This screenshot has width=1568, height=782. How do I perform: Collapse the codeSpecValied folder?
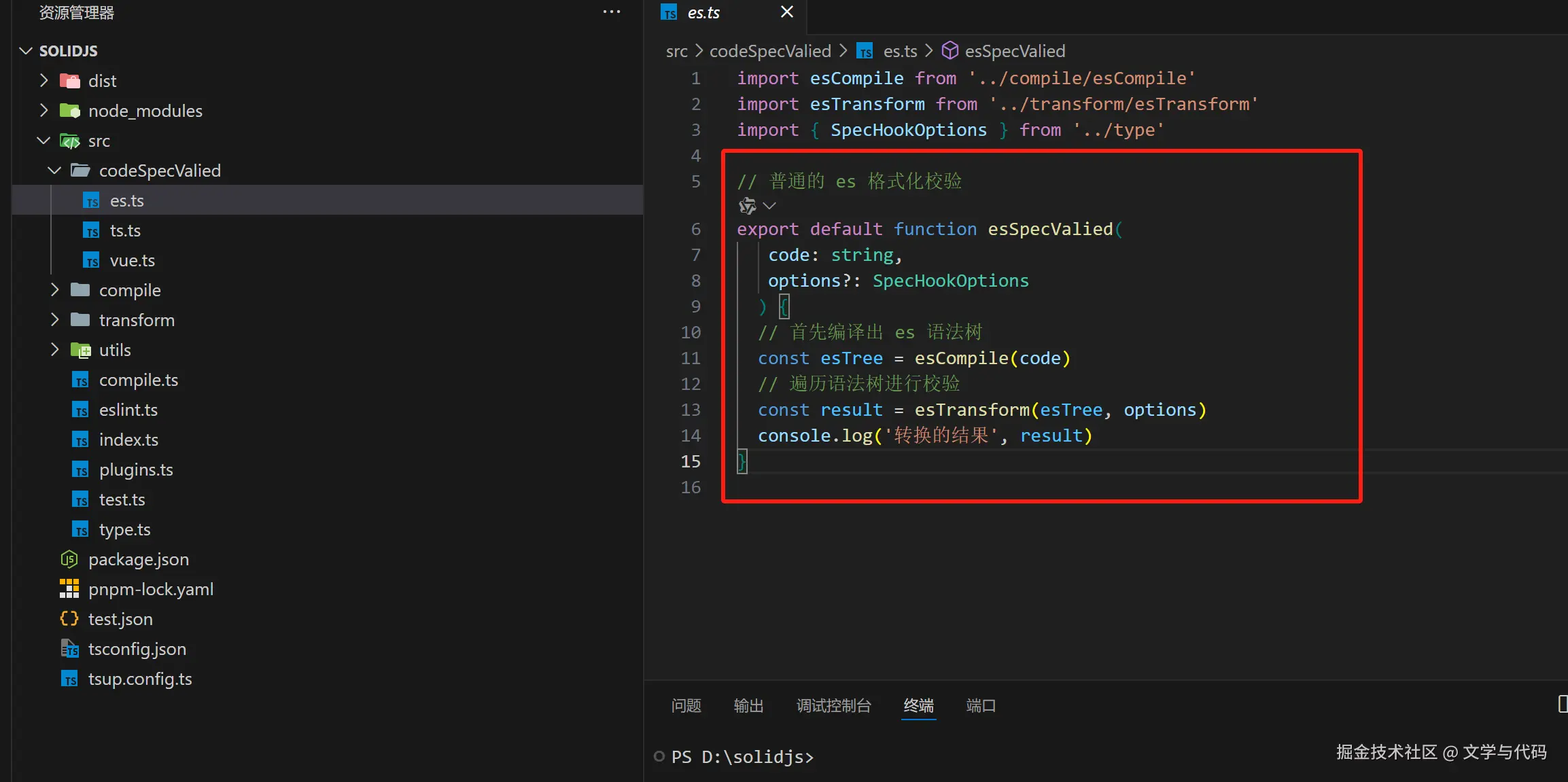click(54, 171)
